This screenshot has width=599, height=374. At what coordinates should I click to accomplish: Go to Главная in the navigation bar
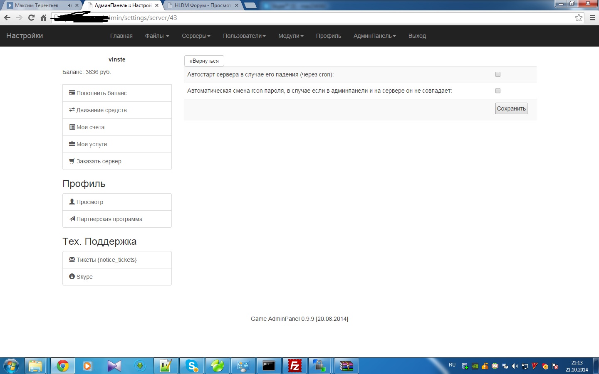click(x=121, y=36)
